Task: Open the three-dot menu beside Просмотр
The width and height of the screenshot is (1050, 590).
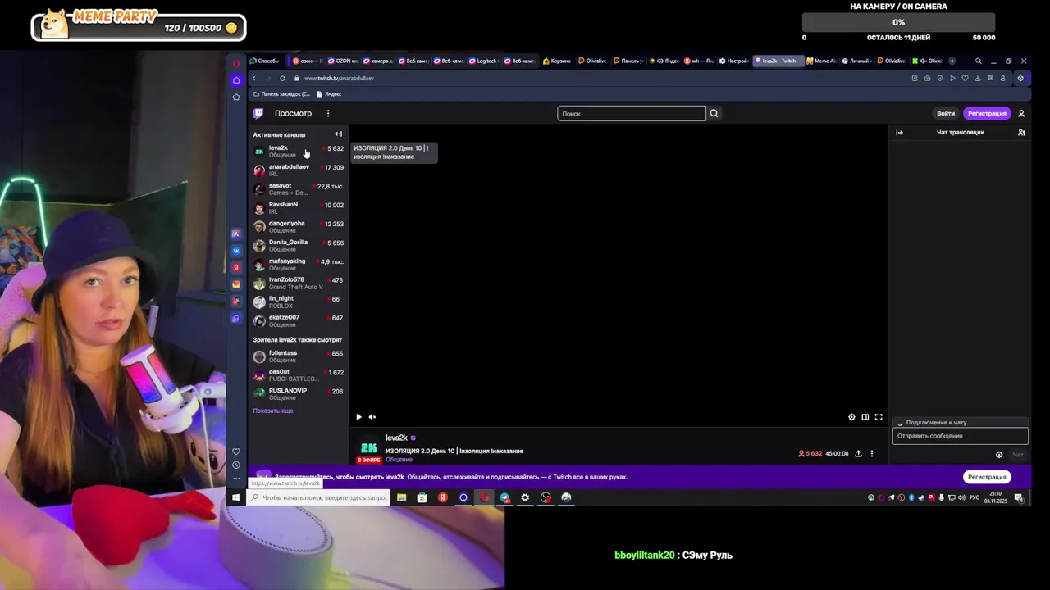Action: pyautogui.click(x=328, y=113)
